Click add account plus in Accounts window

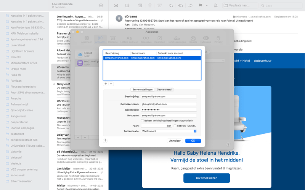pos(78,137)
